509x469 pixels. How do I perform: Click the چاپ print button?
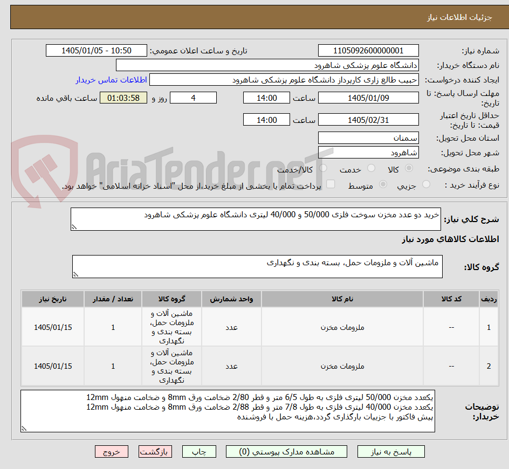(x=199, y=451)
